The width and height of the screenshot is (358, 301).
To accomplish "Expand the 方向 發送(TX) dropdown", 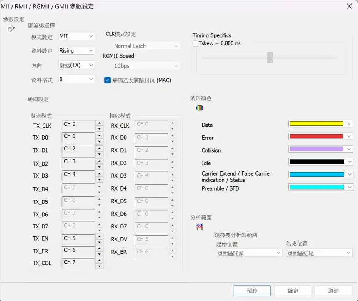I will point(77,65).
